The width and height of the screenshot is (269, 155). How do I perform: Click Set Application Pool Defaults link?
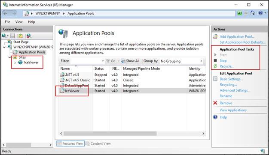pyautogui.click(x=243, y=42)
